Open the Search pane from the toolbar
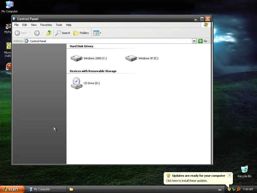The image size is (257, 193). (x=62, y=33)
